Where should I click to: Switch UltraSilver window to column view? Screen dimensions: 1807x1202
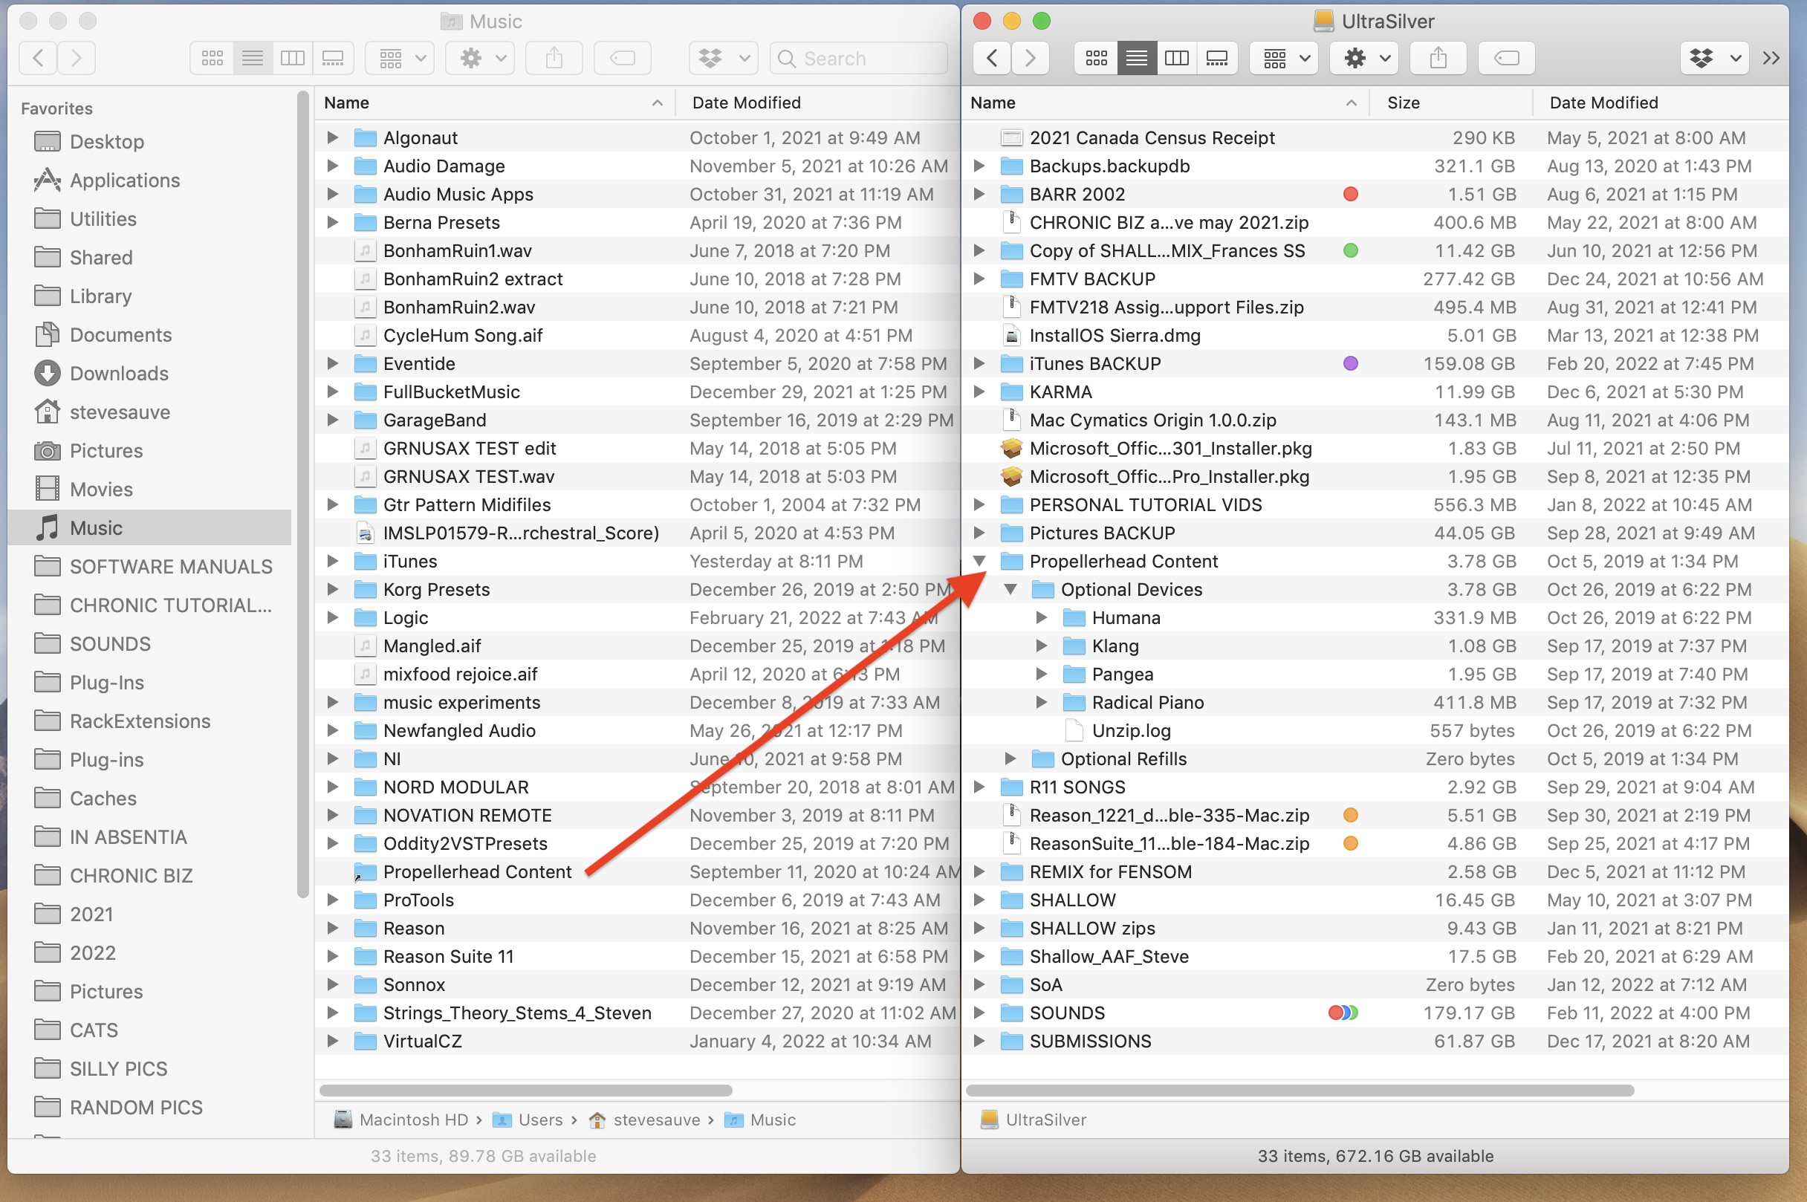point(1177,58)
